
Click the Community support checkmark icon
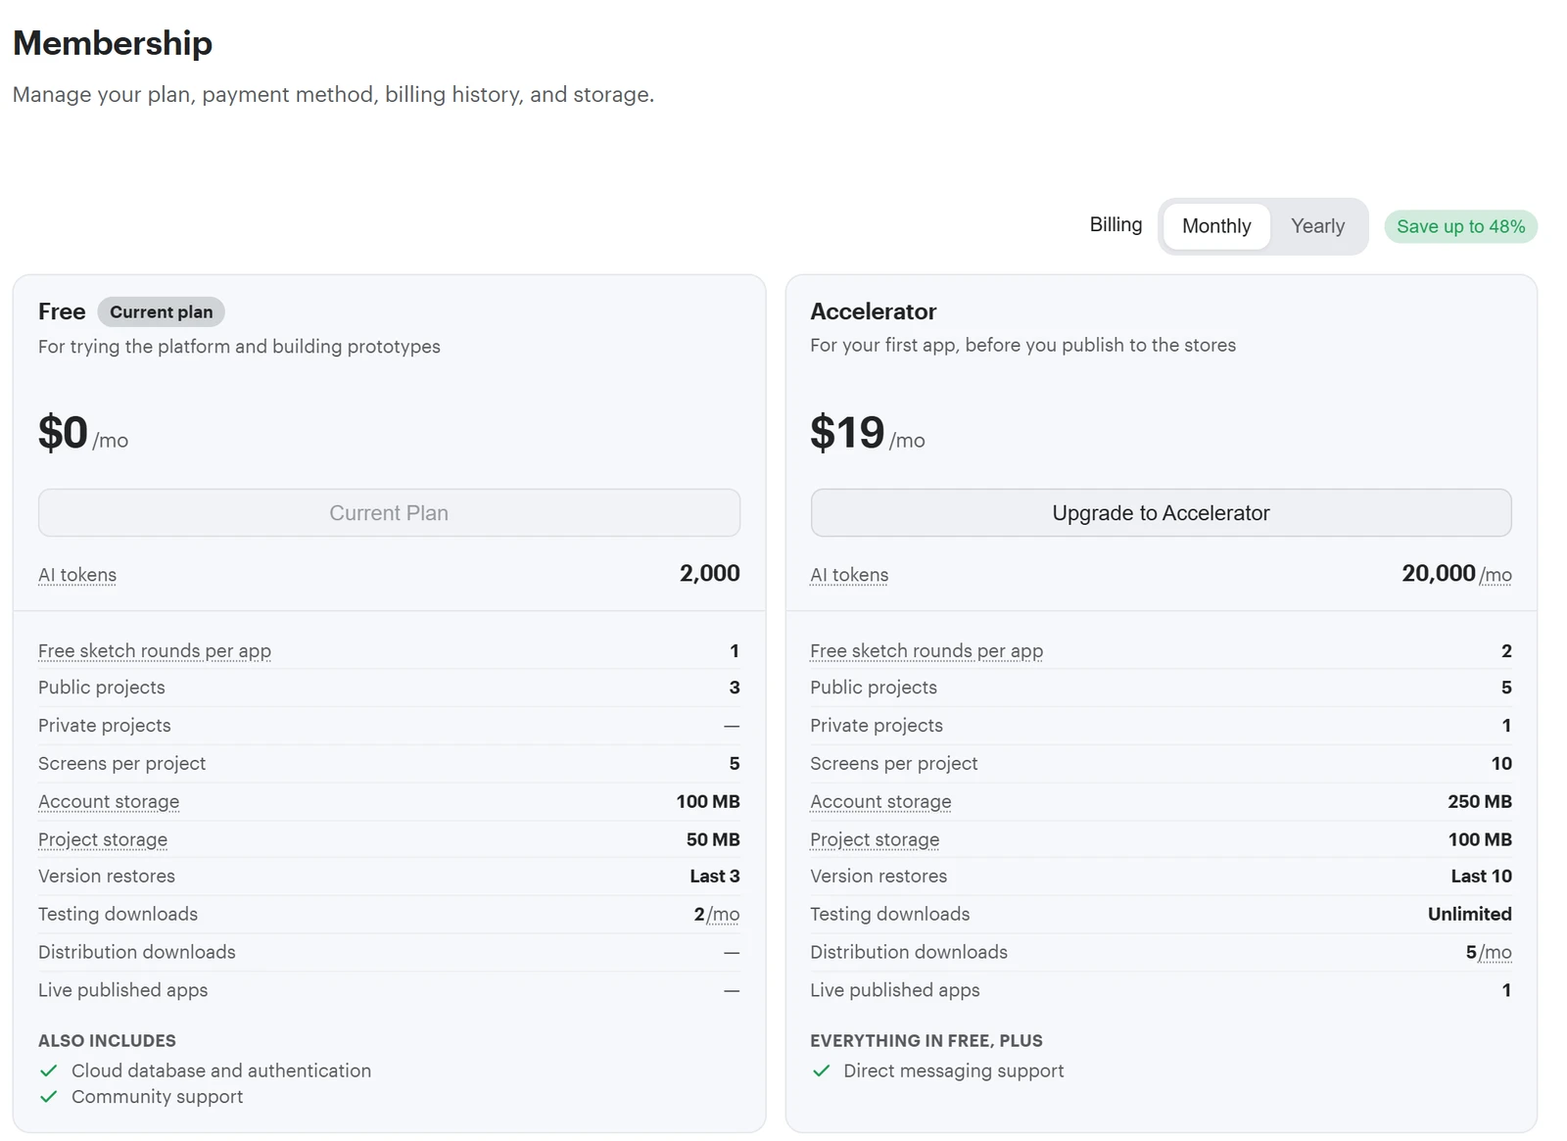point(48,1097)
